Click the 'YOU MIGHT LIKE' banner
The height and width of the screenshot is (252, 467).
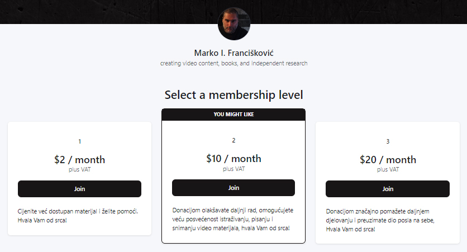point(233,115)
